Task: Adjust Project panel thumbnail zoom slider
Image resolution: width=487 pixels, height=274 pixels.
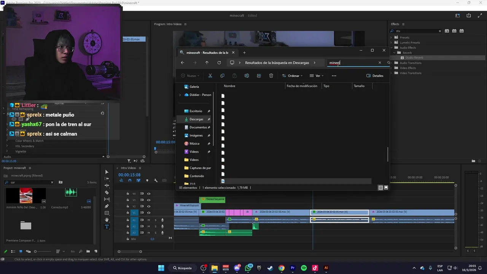Action: pos(35,252)
